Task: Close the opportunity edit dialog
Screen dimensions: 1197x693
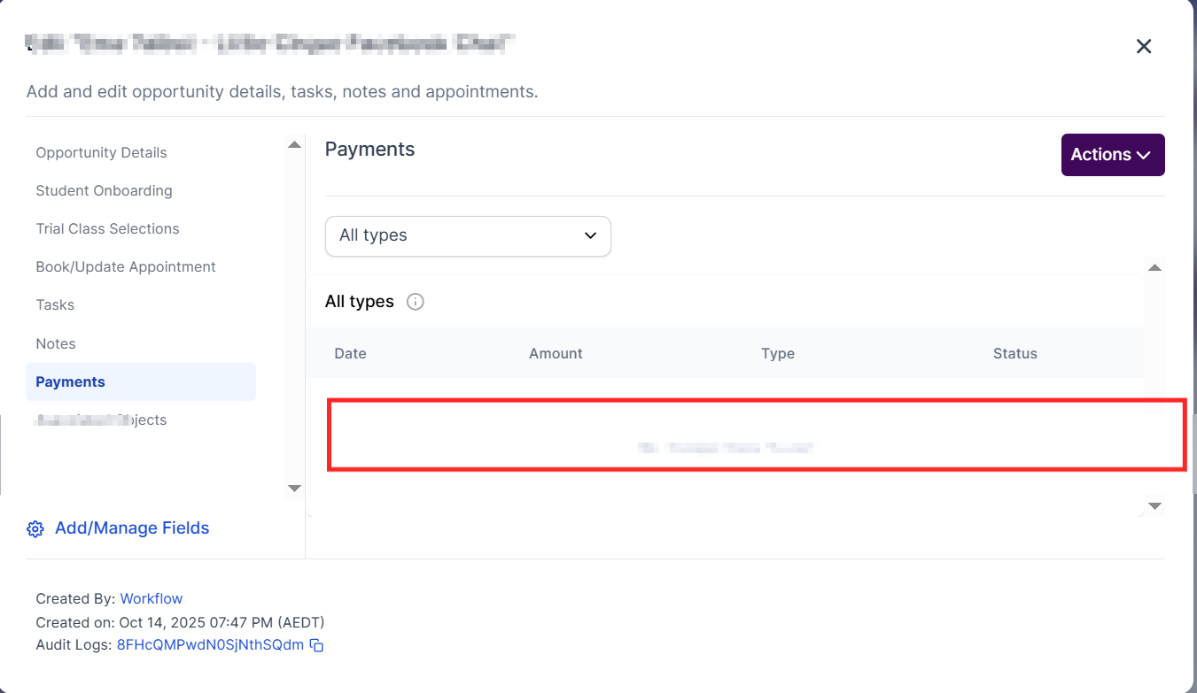Action: 1144,46
